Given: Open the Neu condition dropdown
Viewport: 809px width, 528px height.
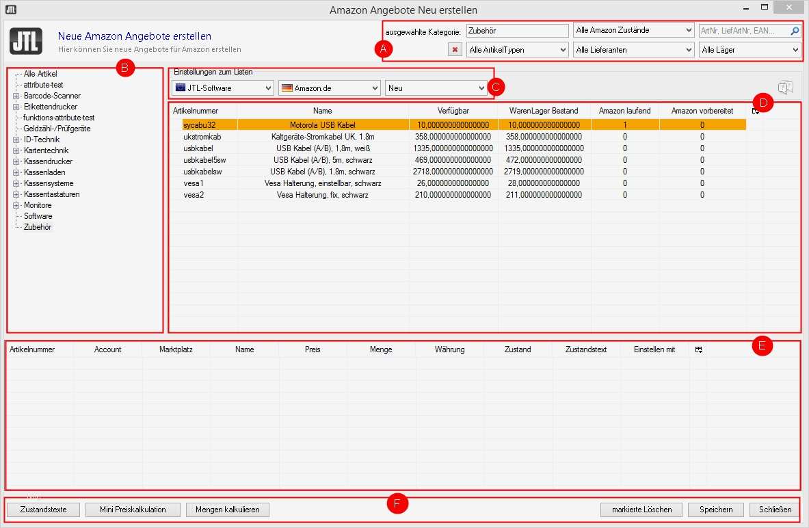Looking at the screenshot, I should [x=436, y=88].
